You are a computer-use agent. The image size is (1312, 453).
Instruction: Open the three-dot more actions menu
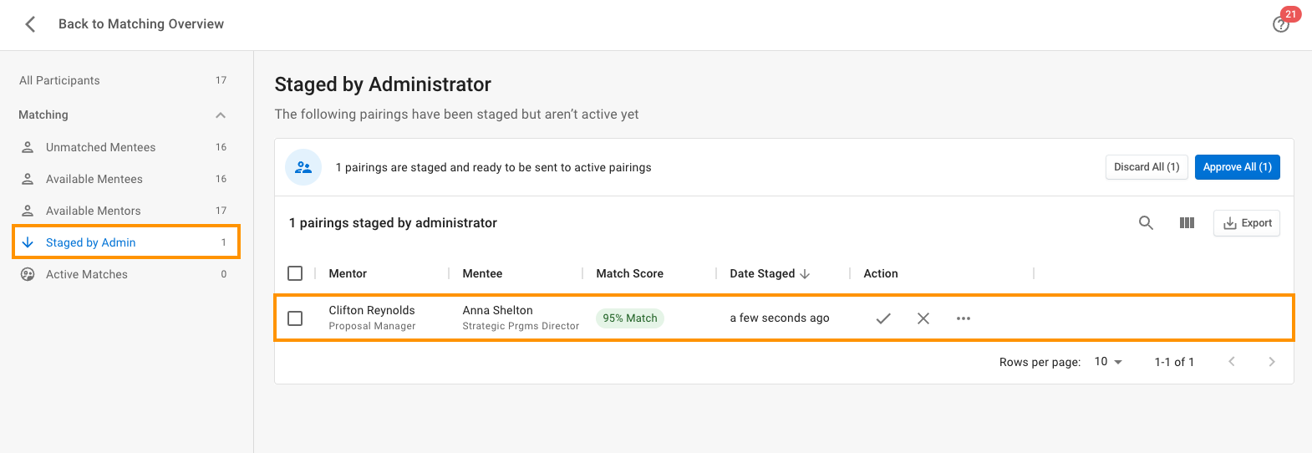pyautogui.click(x=964, y=318)
